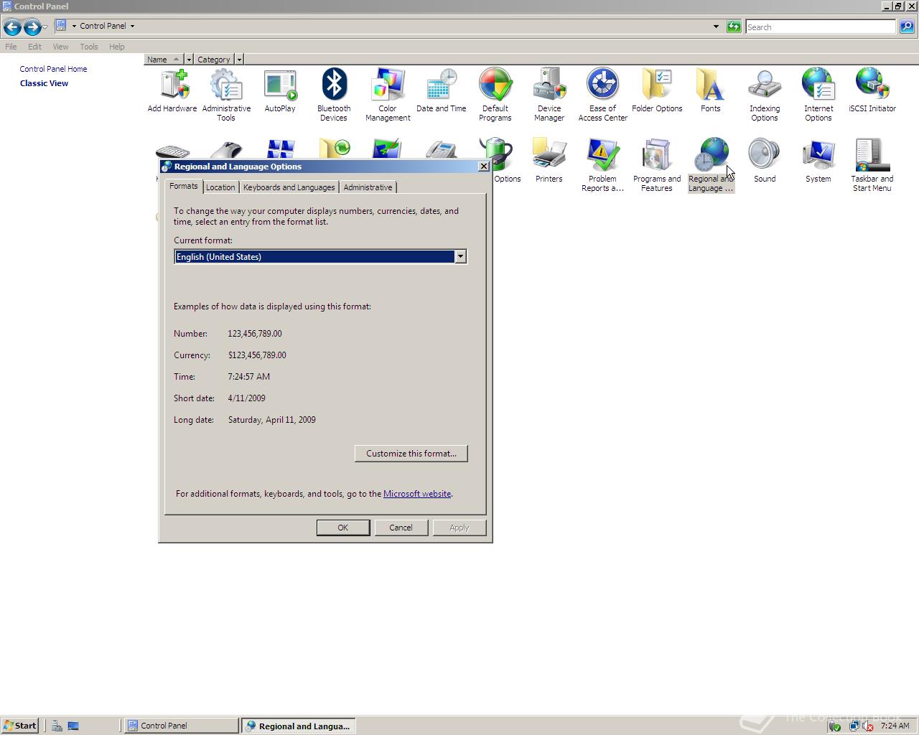Select Classic View link

coord(44,83)
